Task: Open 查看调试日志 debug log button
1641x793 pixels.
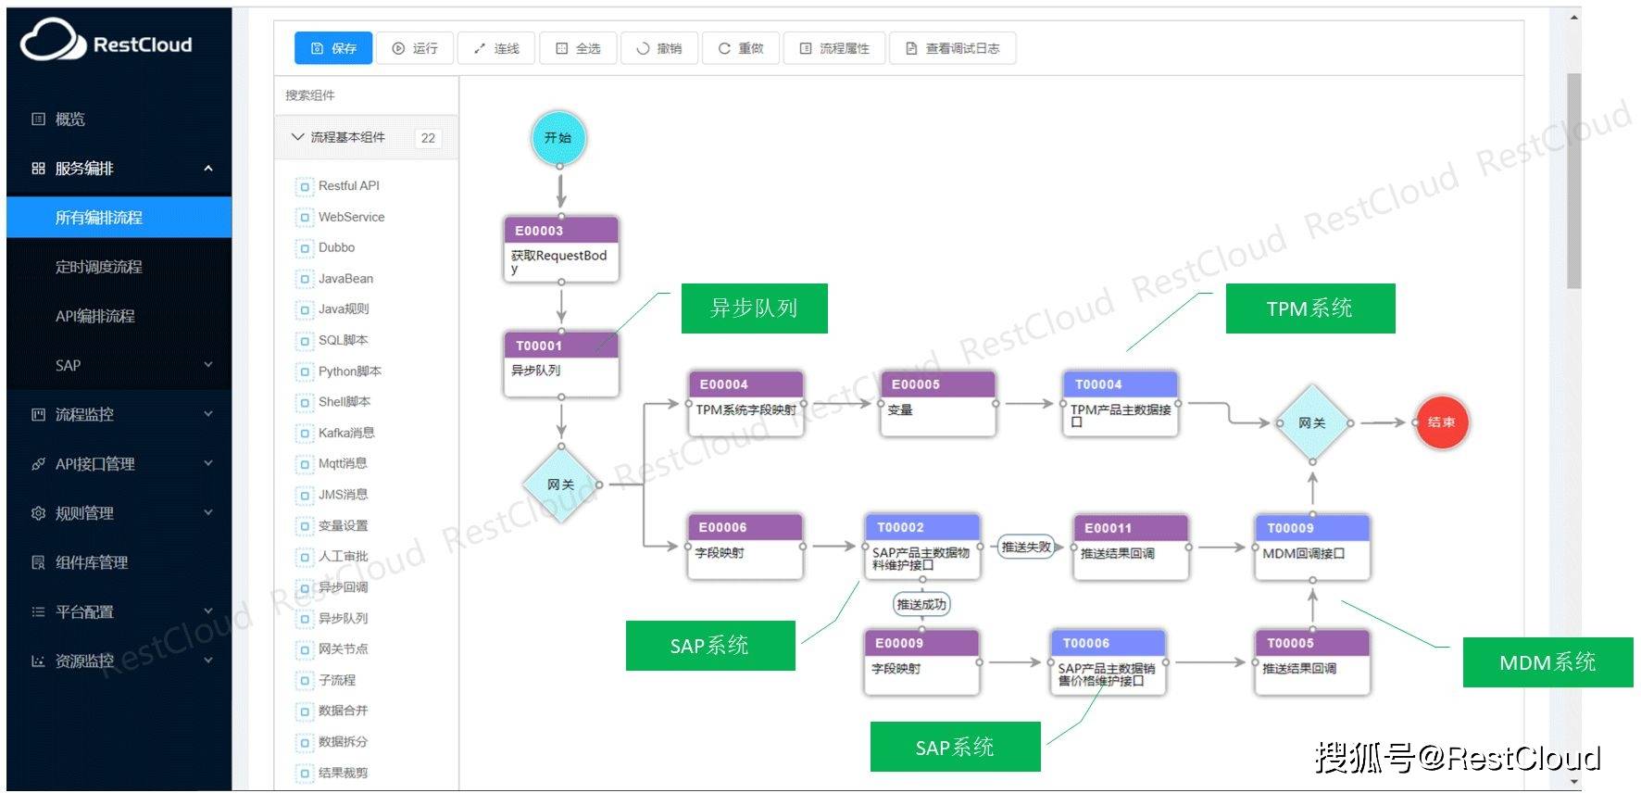Action: click(x=953, y=48)
